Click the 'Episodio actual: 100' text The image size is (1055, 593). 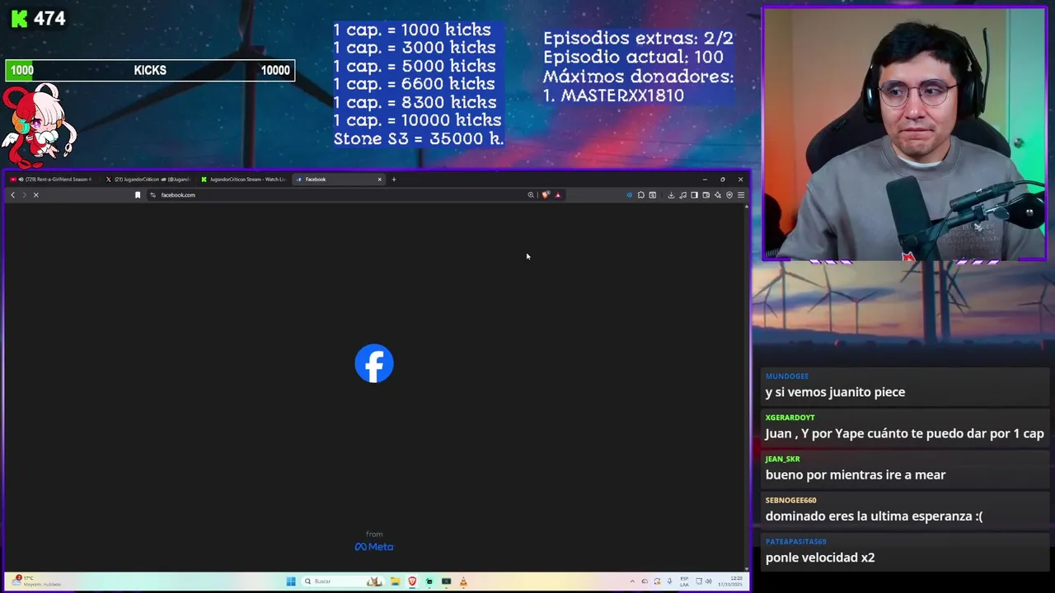[x=633, y=57]
